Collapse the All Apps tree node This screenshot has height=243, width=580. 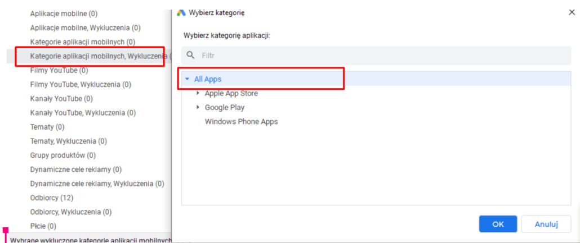[x=187, y=79]
